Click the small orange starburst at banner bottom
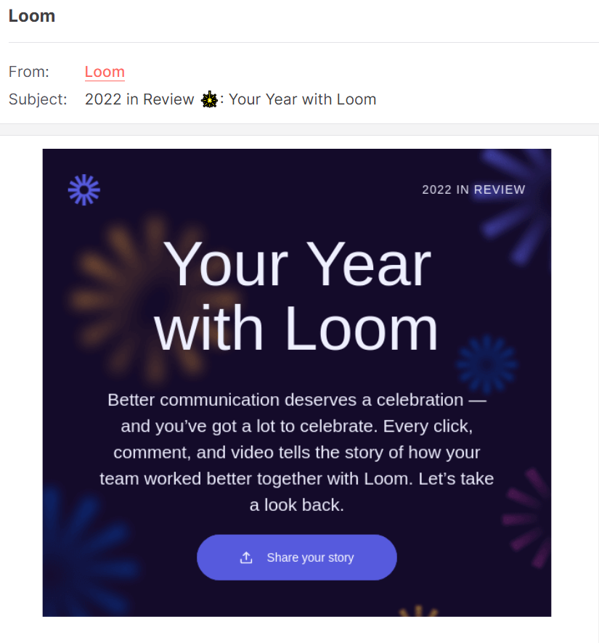 419,611
